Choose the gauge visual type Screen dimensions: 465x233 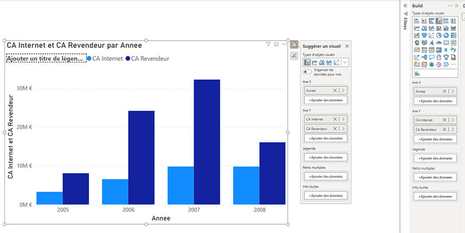tap(439, 43)
